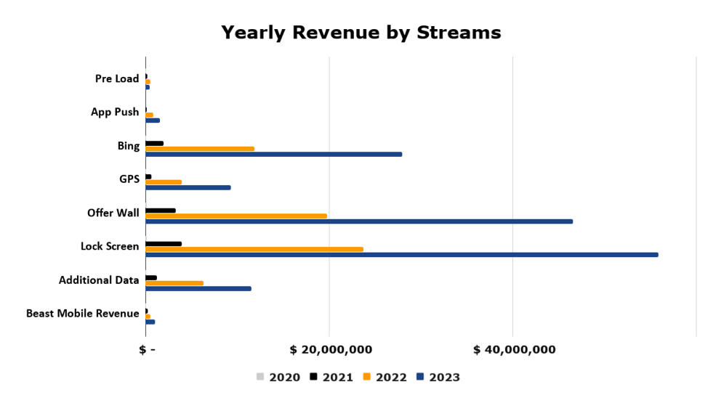The image size is (716, 403).
Task: Select the Additional Data 2023 blue bar
Action: (198, 288)
